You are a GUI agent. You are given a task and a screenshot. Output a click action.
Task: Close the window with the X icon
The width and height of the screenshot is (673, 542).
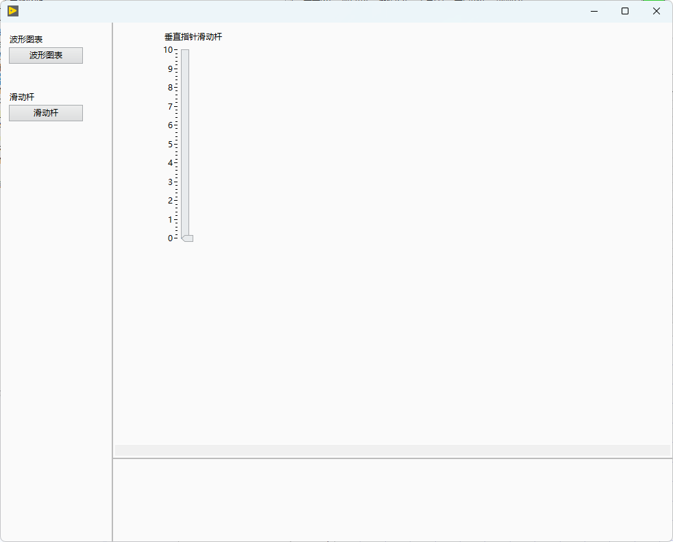(657, 11)
